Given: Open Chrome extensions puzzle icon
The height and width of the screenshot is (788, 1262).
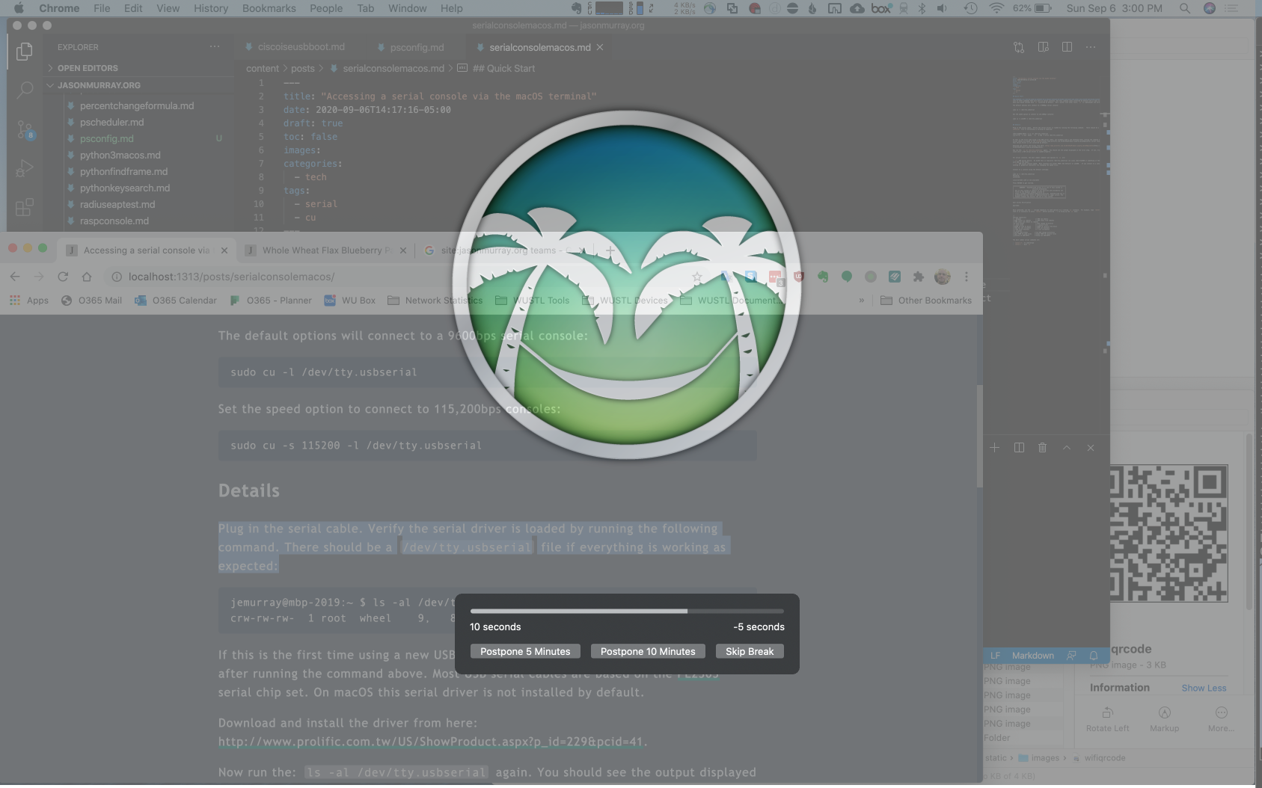Looking at the screenshot, I should click(918, 277).
